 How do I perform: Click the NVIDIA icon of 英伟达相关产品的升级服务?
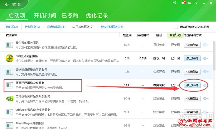[9, 99]
